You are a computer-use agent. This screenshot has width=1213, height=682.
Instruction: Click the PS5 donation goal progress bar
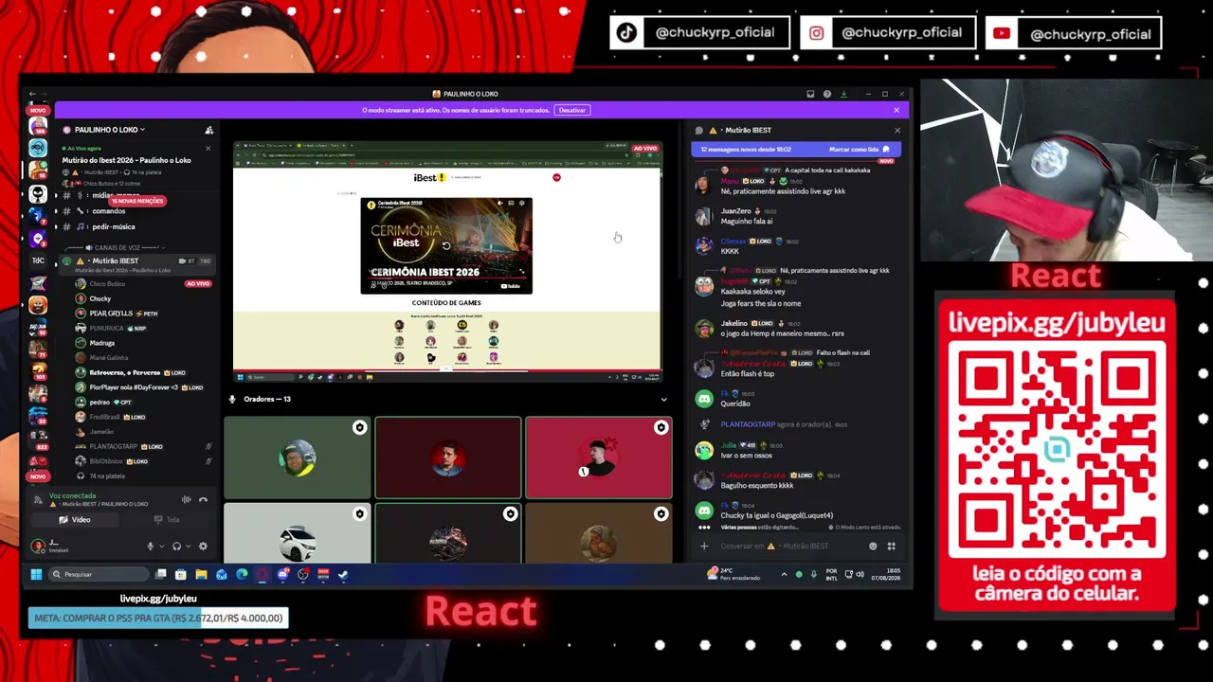click(x=158, y=618)
